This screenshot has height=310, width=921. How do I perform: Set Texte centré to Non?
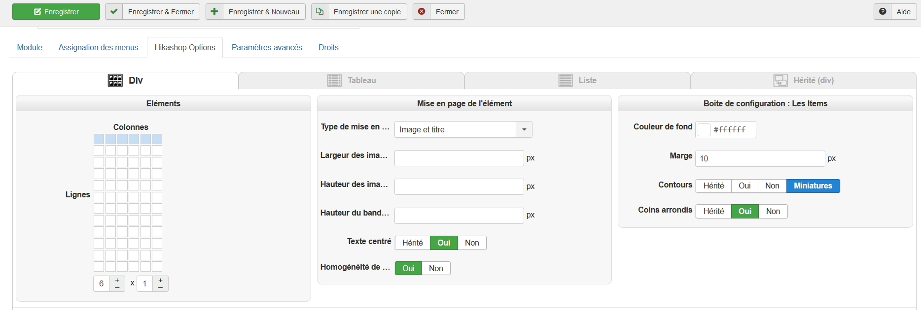(x=472, y=243)
